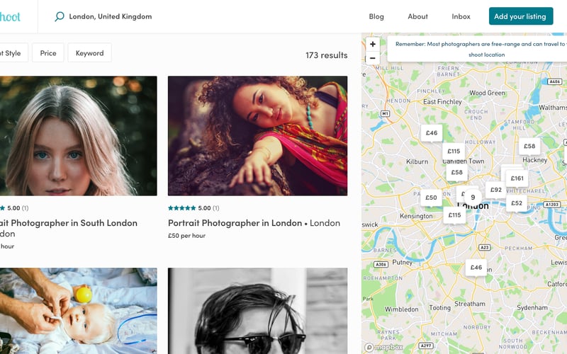Open the Keyword filter dropdown
Image resolution: width=567 pixels, height=354 pixels.
[89, 53]
